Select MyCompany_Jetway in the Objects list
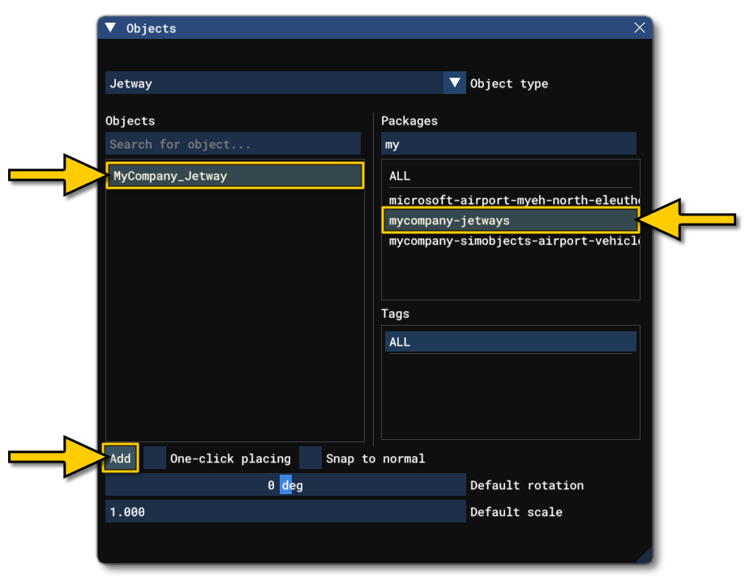The width and height of the screenshot is (750, 580). click(x=234, y=176)
